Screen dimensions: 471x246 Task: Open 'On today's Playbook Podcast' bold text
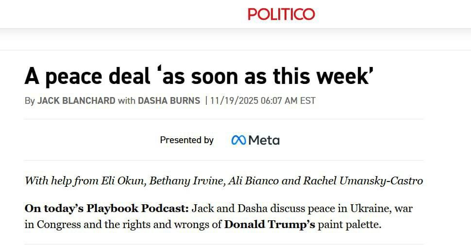tap(106, 209)
